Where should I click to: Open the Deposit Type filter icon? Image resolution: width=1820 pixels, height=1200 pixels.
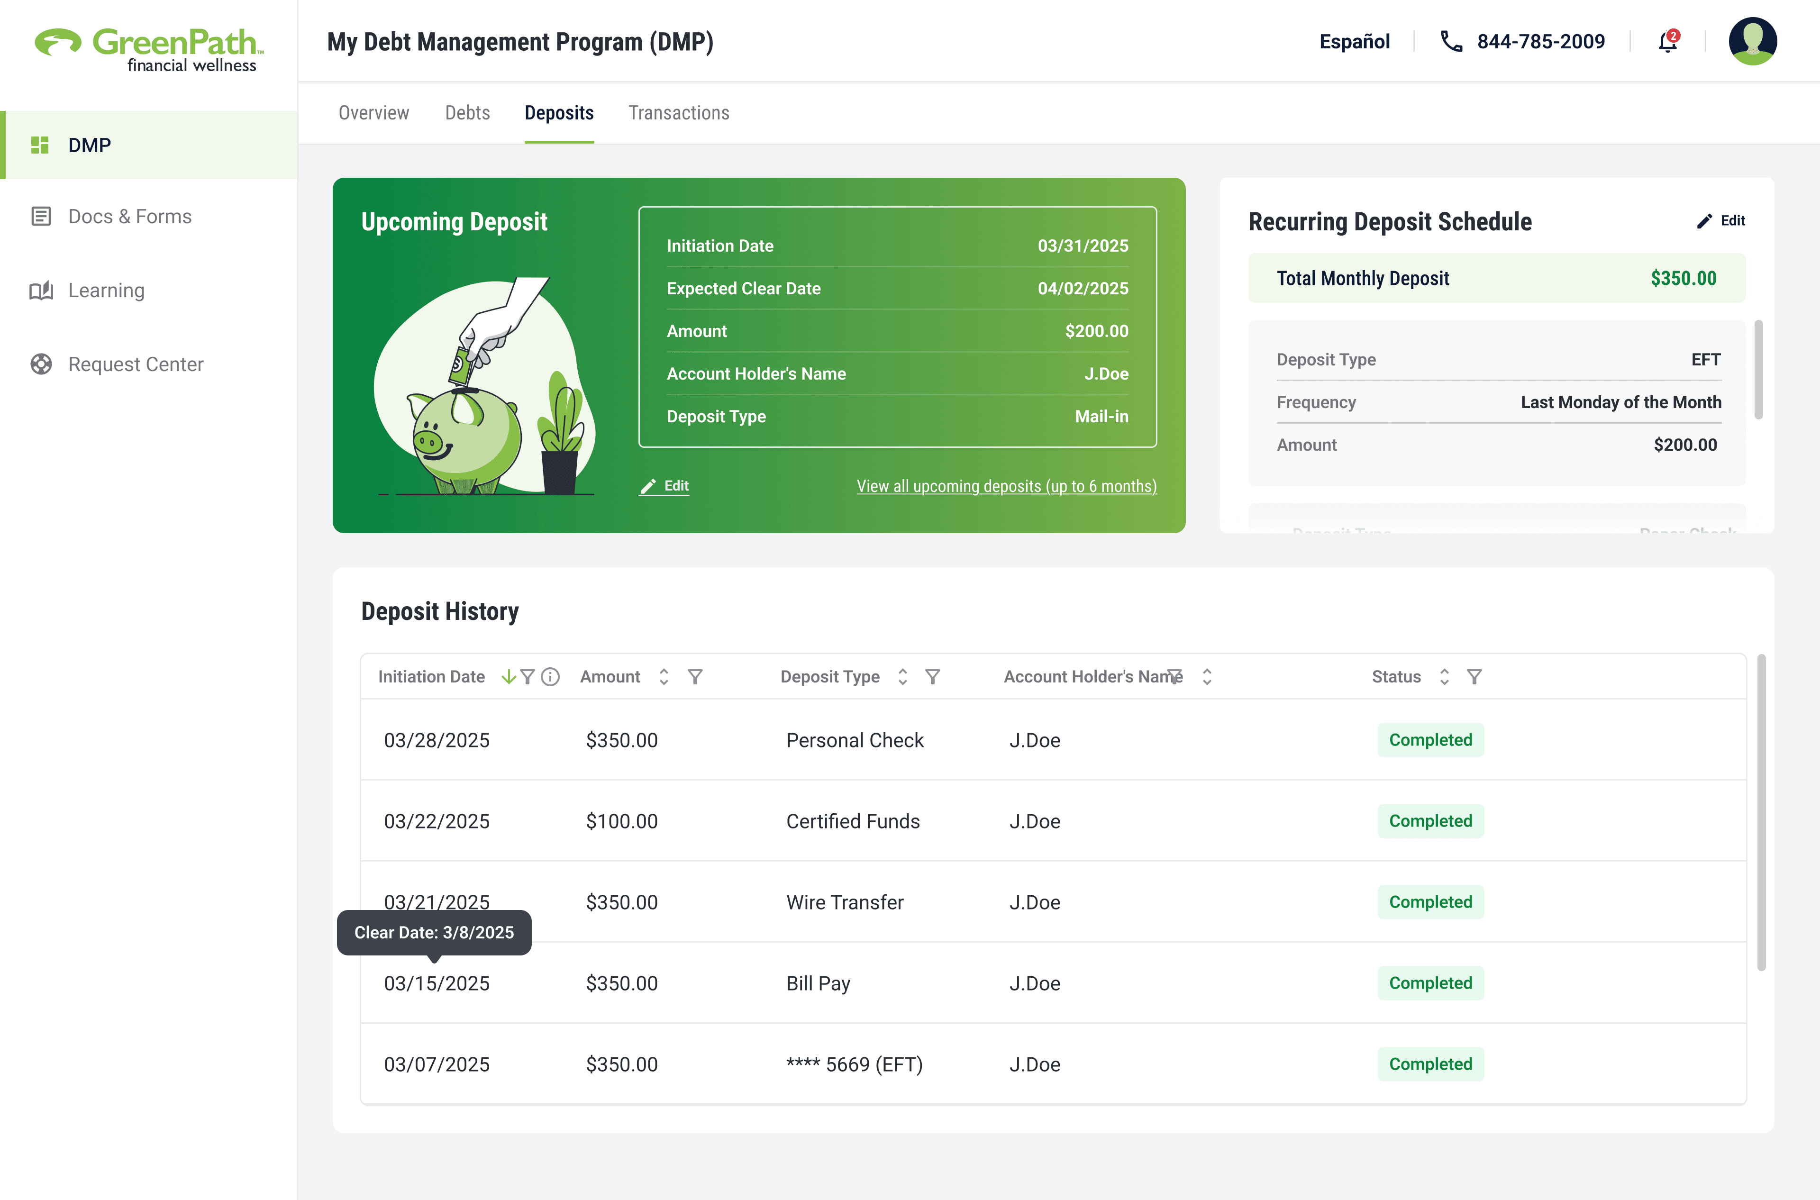932,676
